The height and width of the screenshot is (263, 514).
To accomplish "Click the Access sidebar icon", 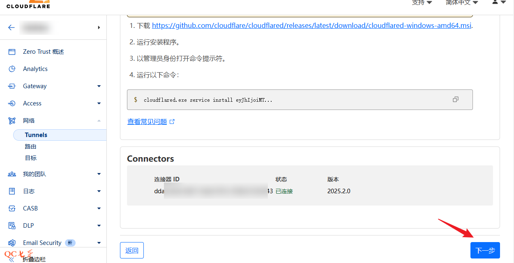I will pos(12,103).
